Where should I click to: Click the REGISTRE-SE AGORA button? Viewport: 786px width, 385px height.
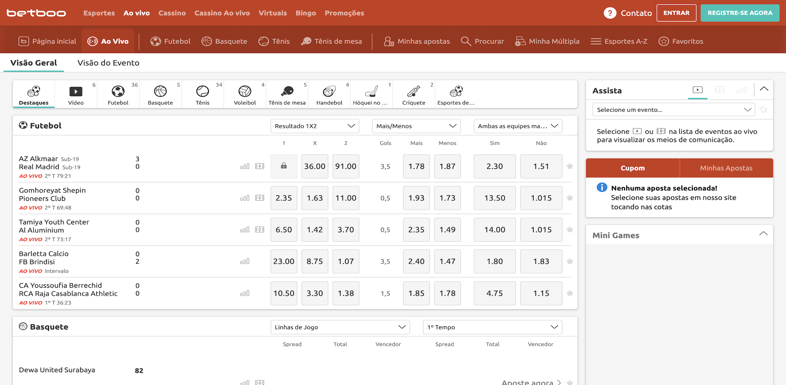click(740, 13)
